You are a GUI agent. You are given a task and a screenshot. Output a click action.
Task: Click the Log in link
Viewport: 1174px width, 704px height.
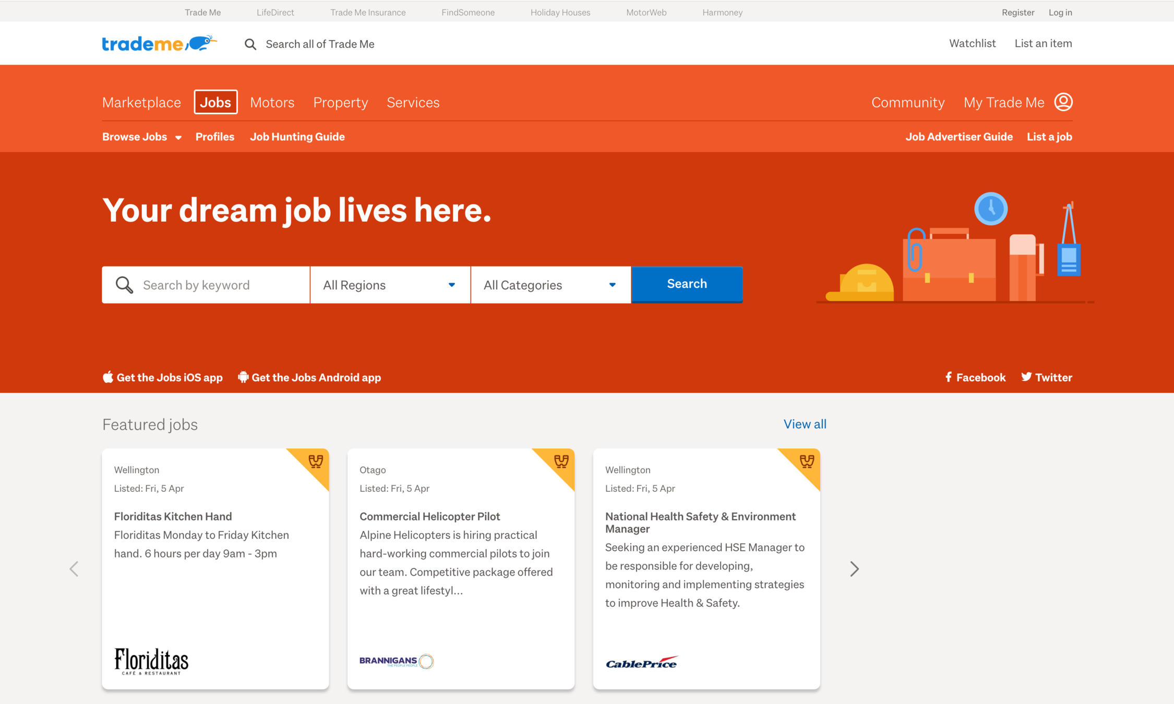point(1060,12)
